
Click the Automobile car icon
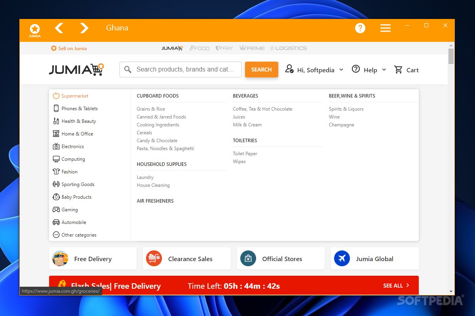(56, 222)
